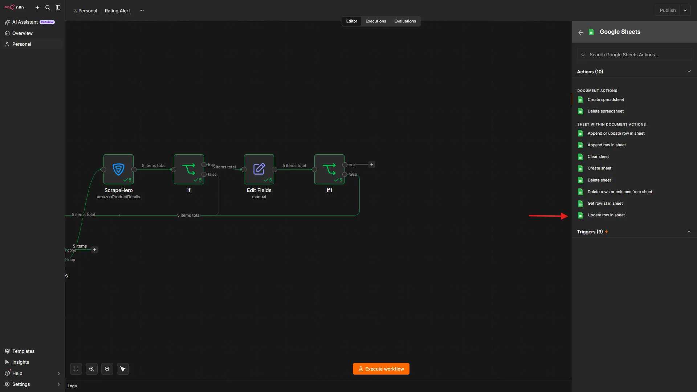The height and width of the screenshot is (392, 697).
Task: Open the workflow three-dots menu
Action: 142,11
